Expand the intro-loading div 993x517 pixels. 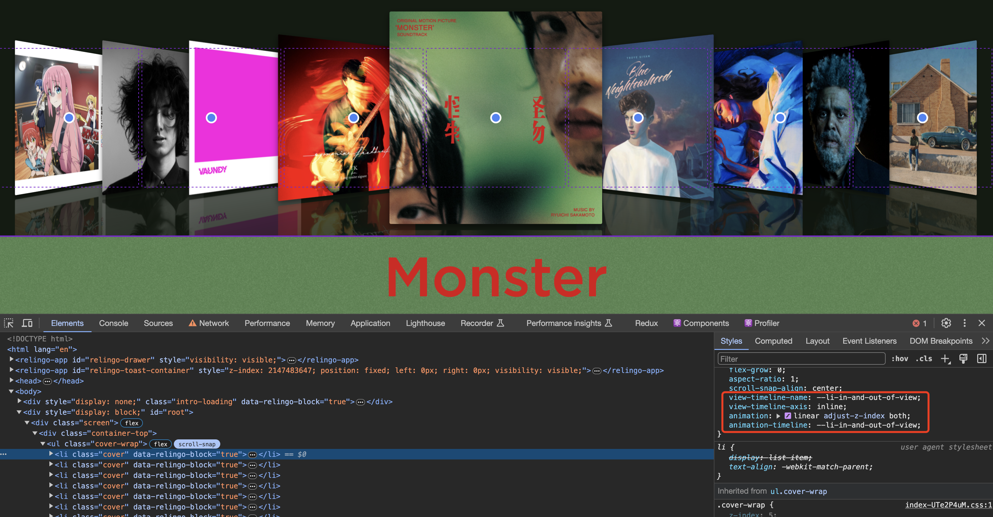19,401
